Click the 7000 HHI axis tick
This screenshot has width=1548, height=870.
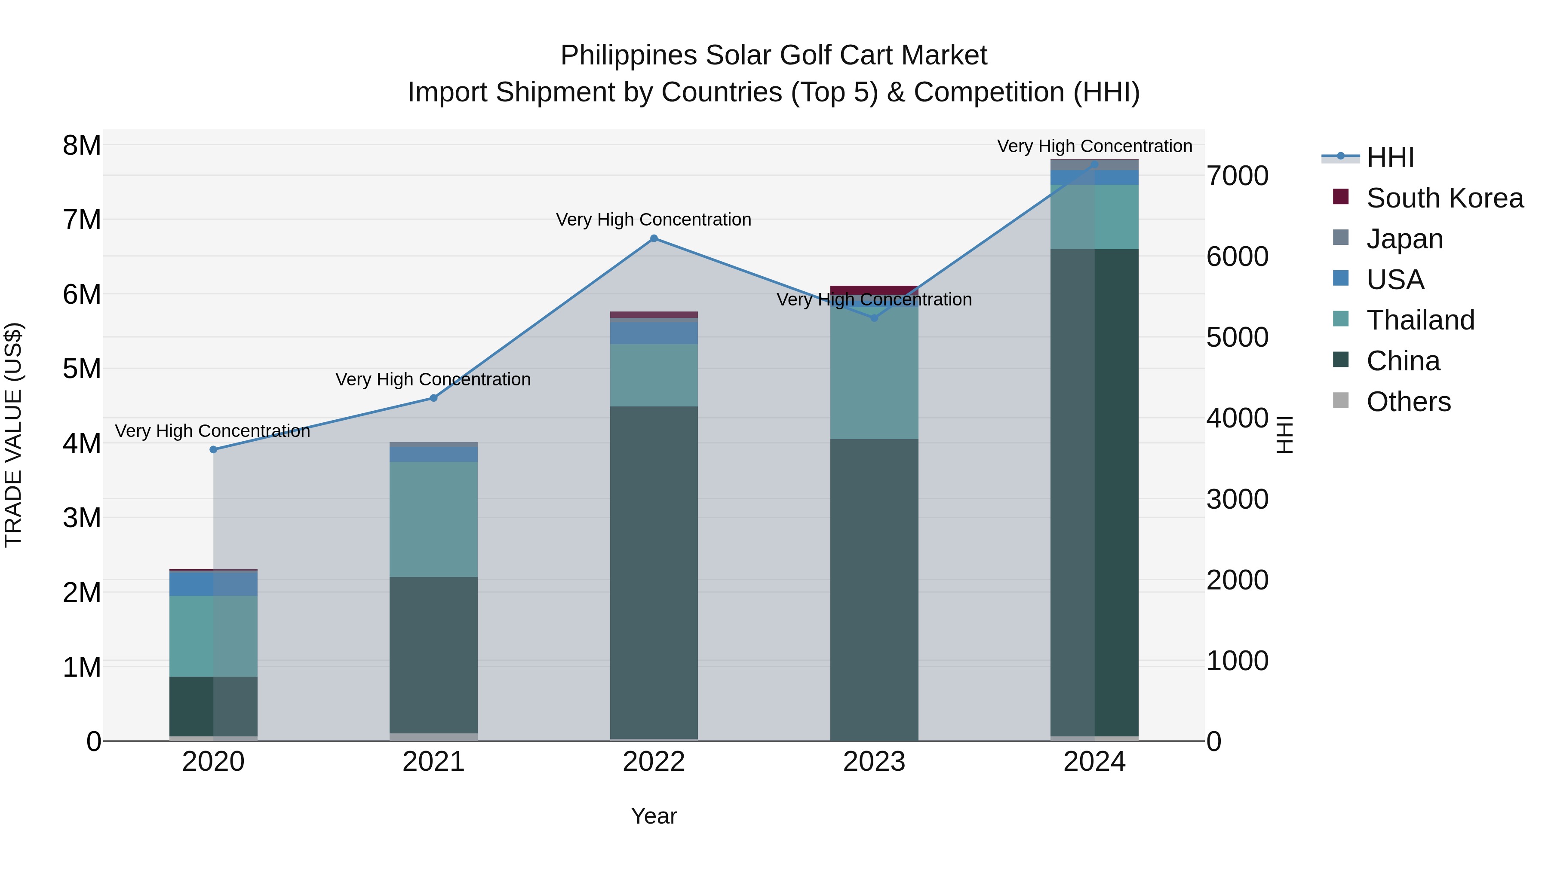[x=1238, y=176]
